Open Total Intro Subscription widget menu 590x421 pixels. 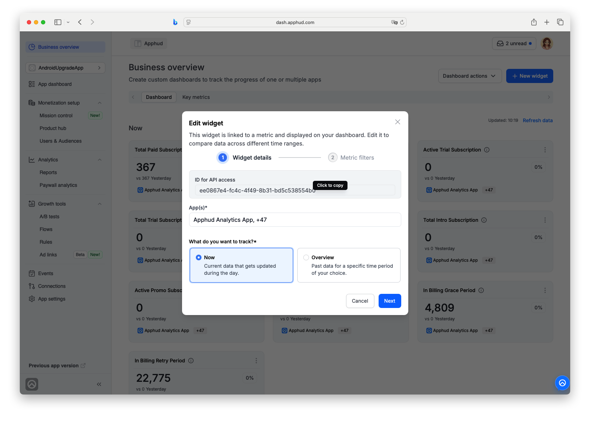(x=545, y=220)
